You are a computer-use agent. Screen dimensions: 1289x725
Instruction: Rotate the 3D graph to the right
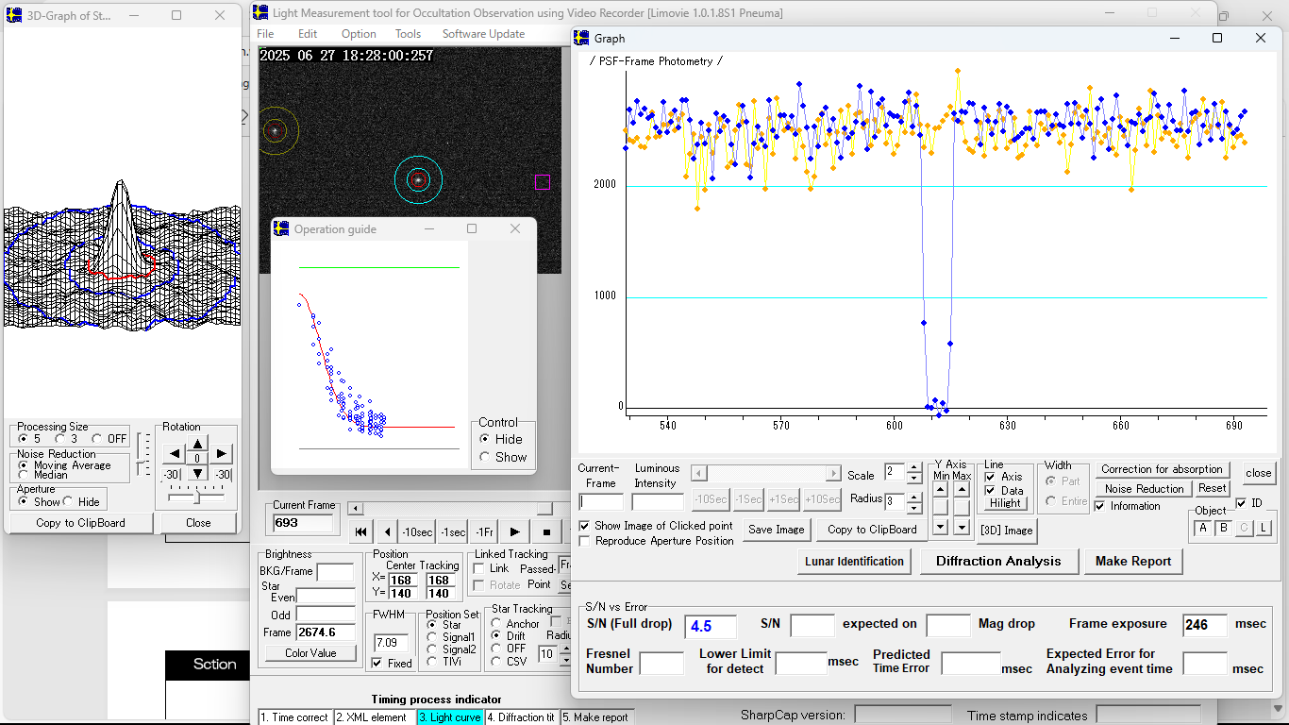[x=220, y=454]
